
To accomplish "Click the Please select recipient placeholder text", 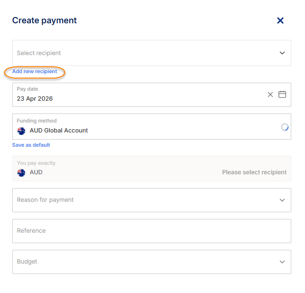I will [x=254, y=172].
